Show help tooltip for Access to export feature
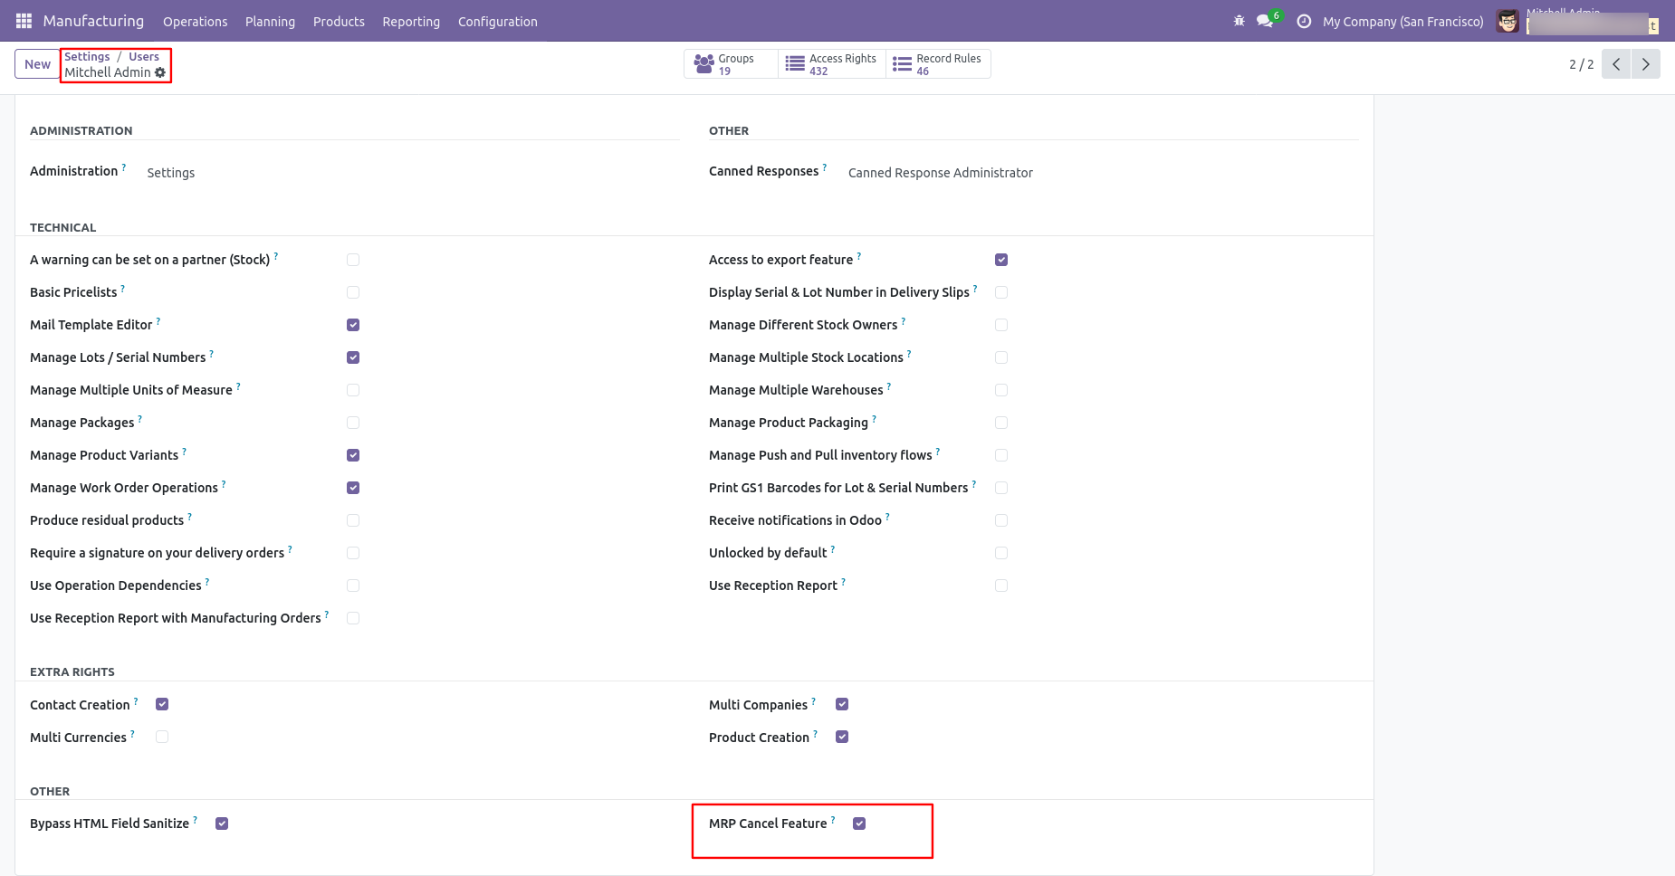Viewport: 1675px width, 876px height. click(859, 256)
